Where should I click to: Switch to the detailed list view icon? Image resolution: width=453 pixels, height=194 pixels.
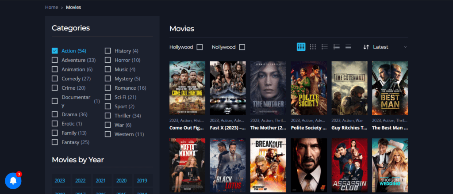click(x=337, y=47)
